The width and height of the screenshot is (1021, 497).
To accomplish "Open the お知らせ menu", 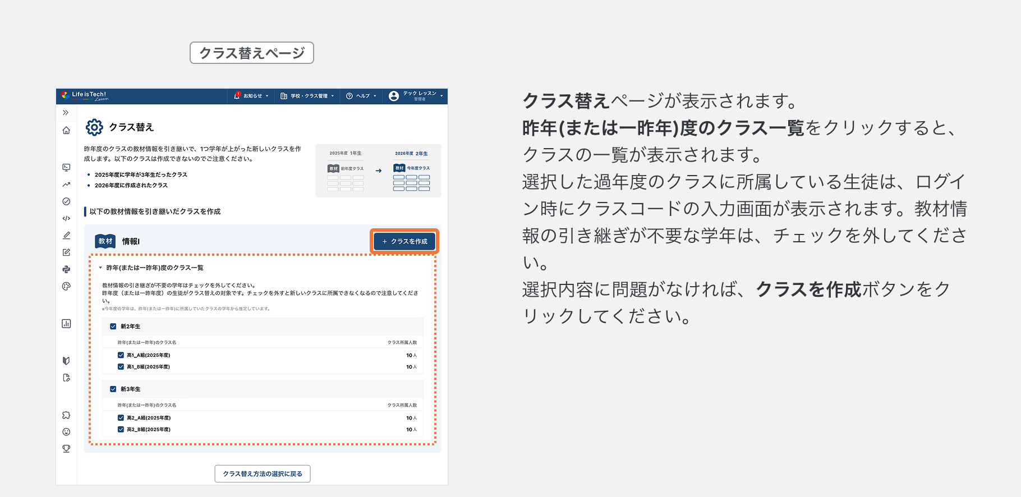I will coord(251,96).
